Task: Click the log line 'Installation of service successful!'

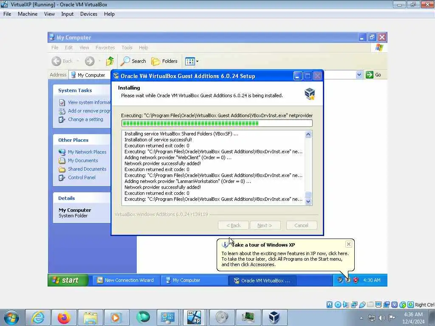Action: [x=158, y=140]
